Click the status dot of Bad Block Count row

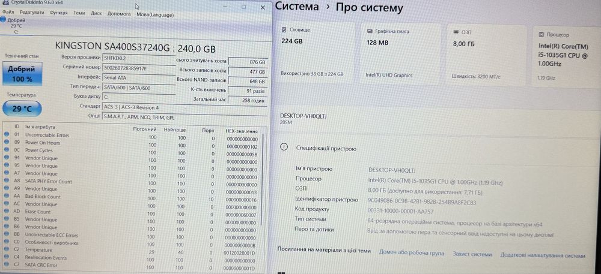[7, 196]
